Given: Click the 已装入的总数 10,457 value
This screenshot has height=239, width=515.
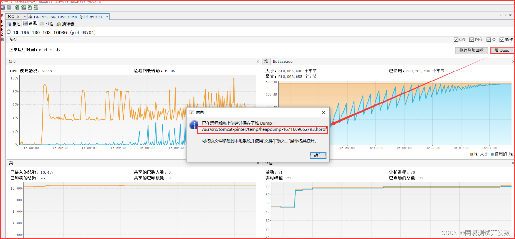Looking at the screenshot, I should (47, 172).
